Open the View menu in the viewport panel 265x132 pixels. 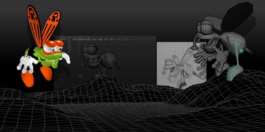click(57, 37)
